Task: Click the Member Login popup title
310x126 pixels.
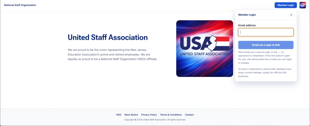Action: click(247, 15)
